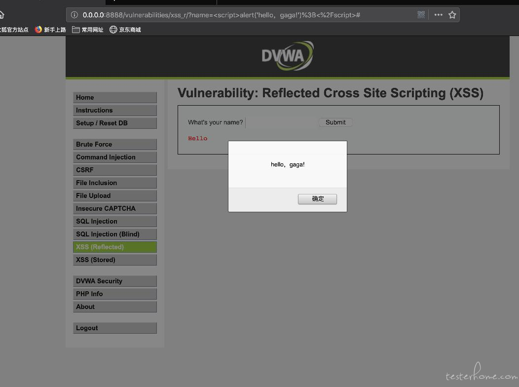Open the 京东商城 bookmark

[125, 30]
